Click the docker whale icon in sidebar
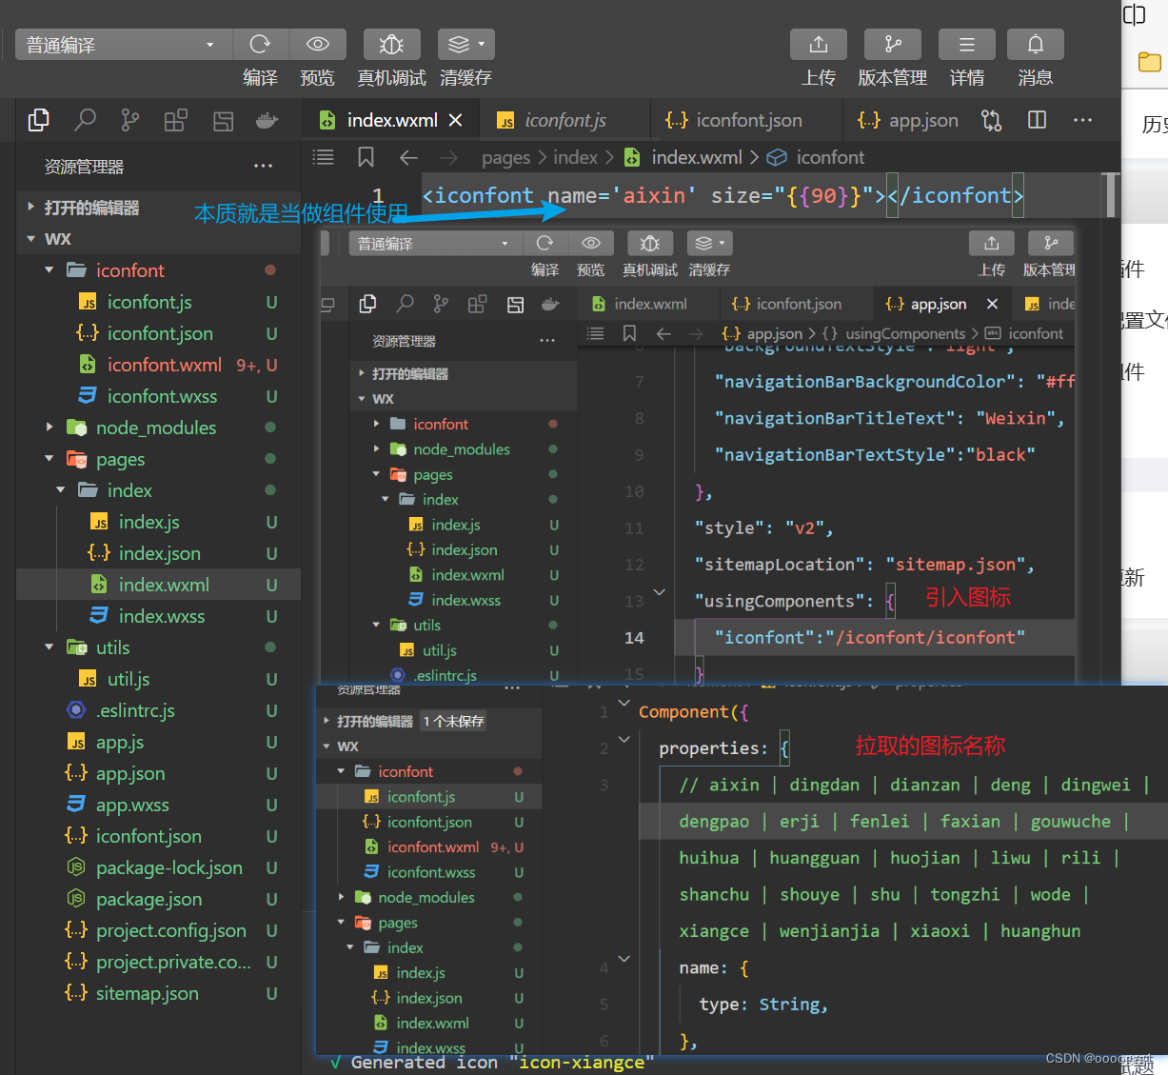The height and width of the screenshot is (1075, 1168). point(267,120)
